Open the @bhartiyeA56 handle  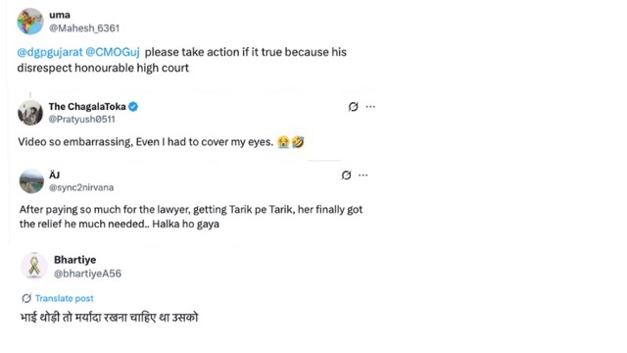pyautogui.click(x=87, y=274)
